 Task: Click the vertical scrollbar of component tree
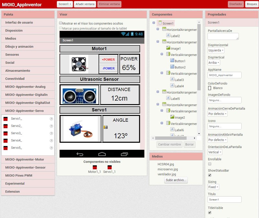[x=199, y=57]
